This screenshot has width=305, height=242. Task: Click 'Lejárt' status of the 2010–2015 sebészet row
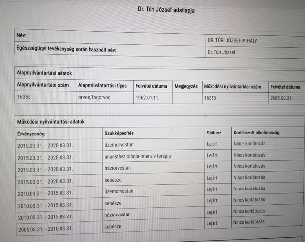(x=212, y=201)
